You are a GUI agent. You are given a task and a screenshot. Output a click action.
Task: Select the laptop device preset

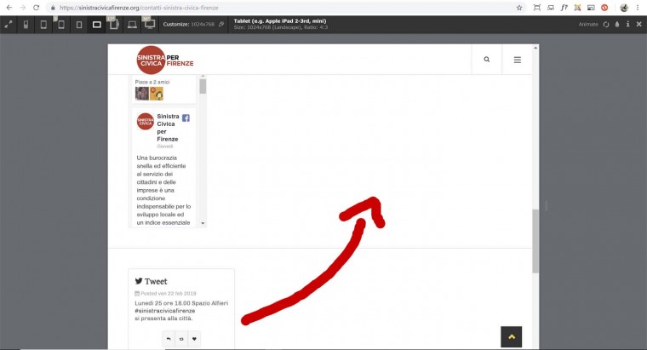coord(132,25)
